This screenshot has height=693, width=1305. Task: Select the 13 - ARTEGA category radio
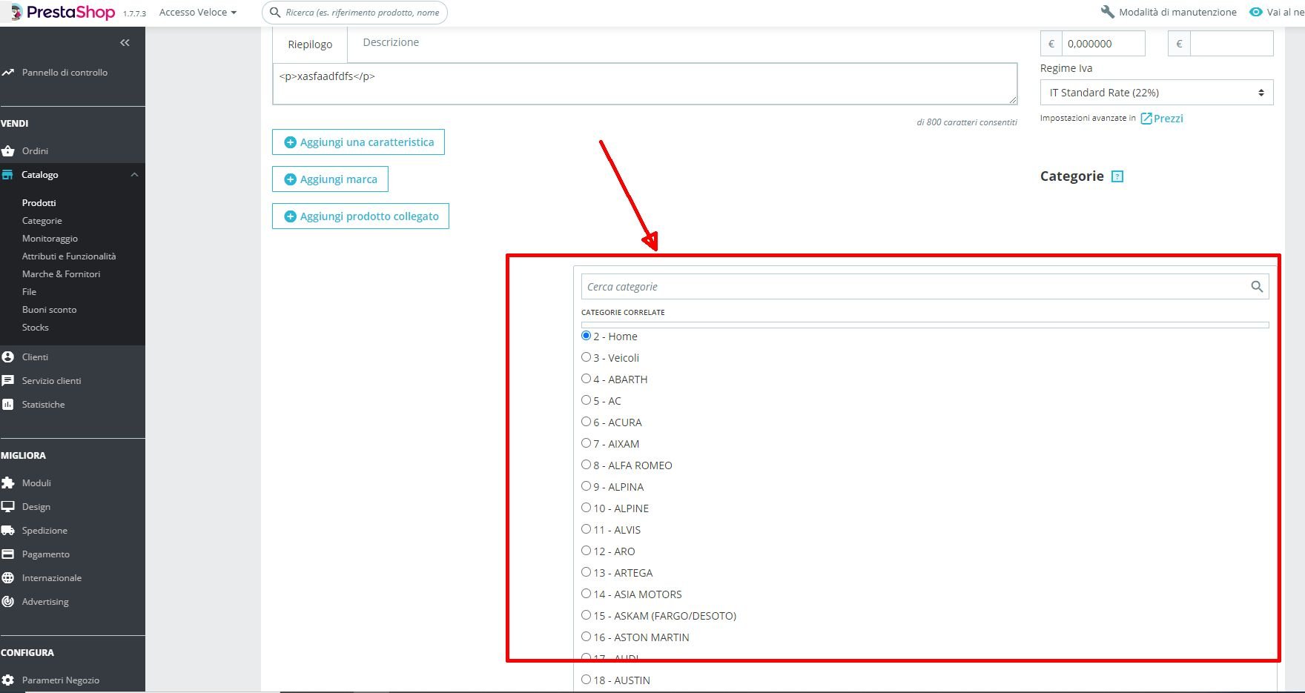point(587,572)
